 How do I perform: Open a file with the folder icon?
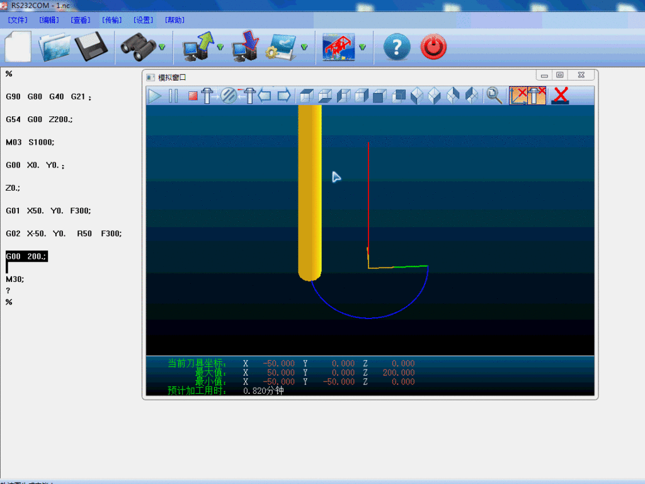pos(55,47)
